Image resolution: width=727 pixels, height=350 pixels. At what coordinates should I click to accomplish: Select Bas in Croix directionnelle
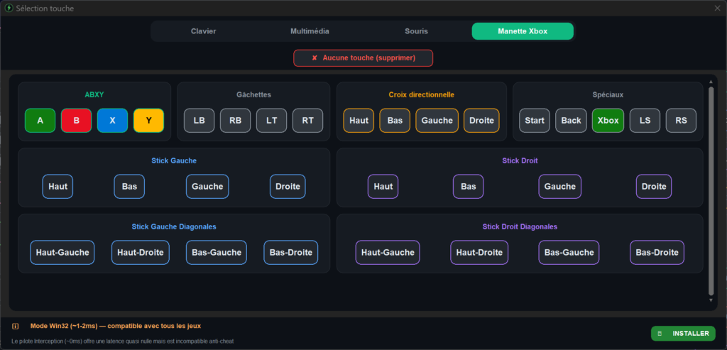tap(395, 121)
